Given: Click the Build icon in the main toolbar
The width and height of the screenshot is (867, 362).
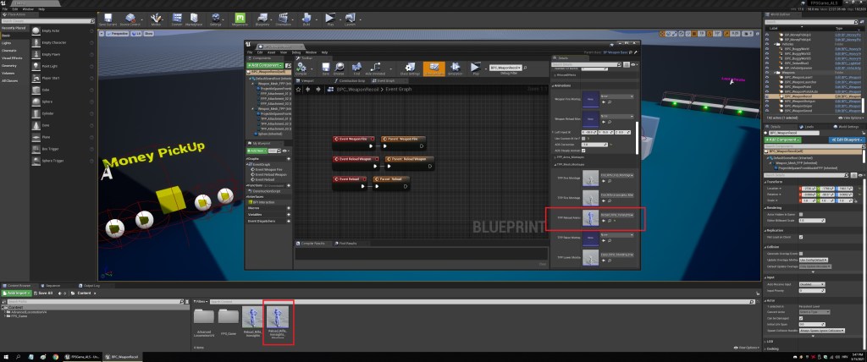Looking at the screenshot, I should coord(305,19).
